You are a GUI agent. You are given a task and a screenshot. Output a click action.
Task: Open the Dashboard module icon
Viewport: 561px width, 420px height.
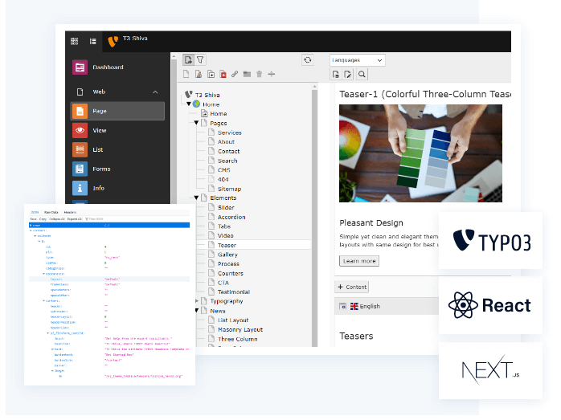point(80,67)
